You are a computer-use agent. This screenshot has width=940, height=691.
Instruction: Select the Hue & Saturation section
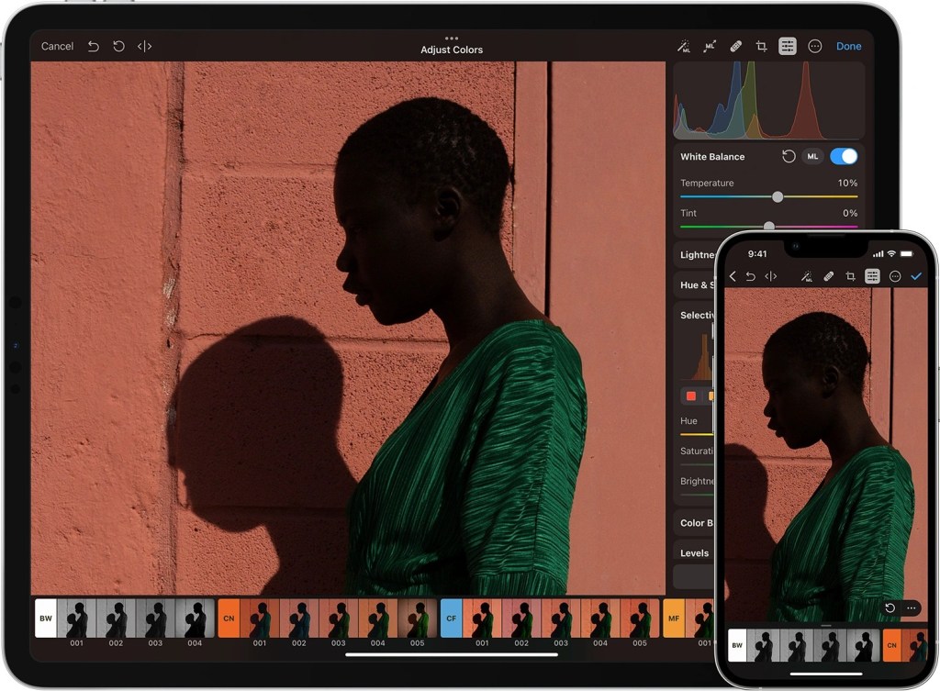(x=695, y=284)
